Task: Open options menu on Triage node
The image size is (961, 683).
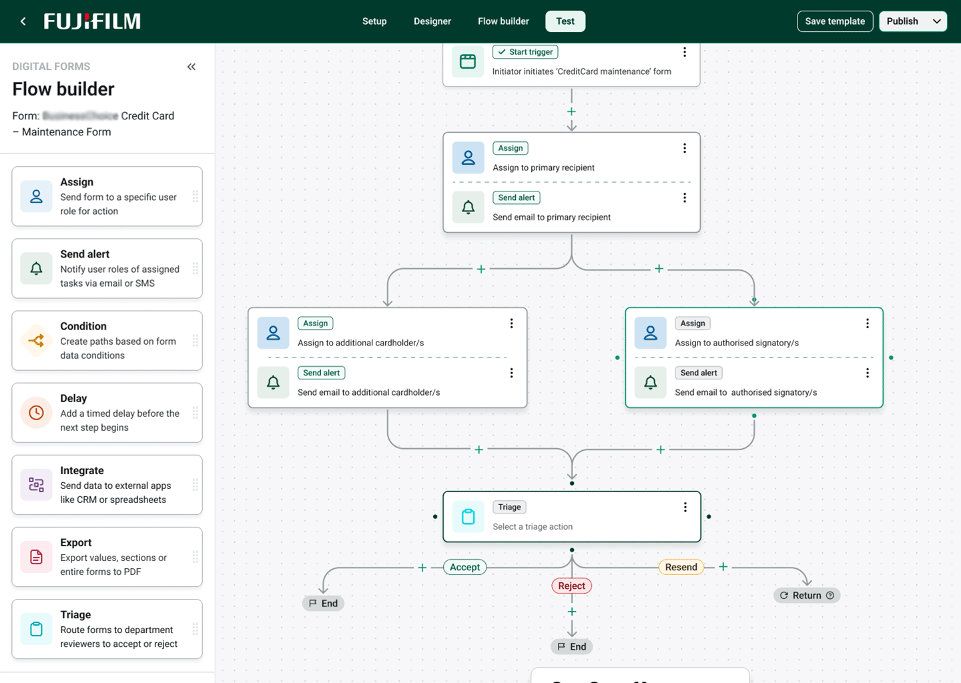Action: point(685,507)
